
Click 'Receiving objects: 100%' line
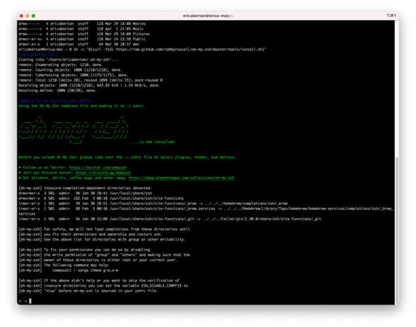pyautogui.click(x=89, y=86)
